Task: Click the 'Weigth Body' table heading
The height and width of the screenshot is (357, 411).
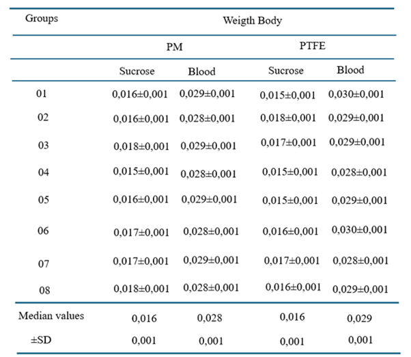Action: 253,21
